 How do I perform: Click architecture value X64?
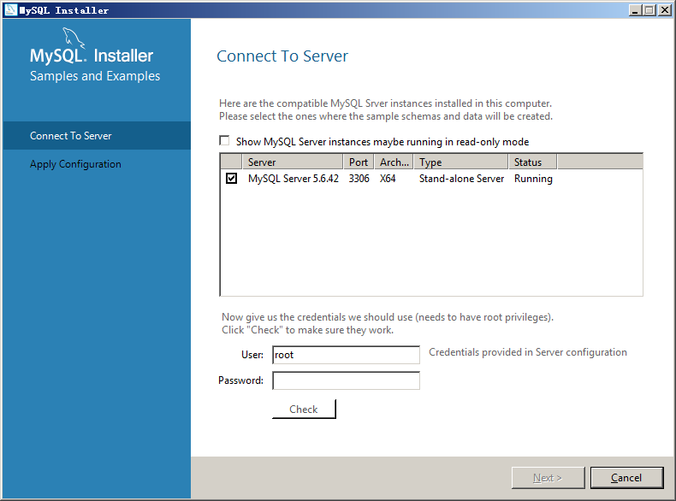coord(388,179)
